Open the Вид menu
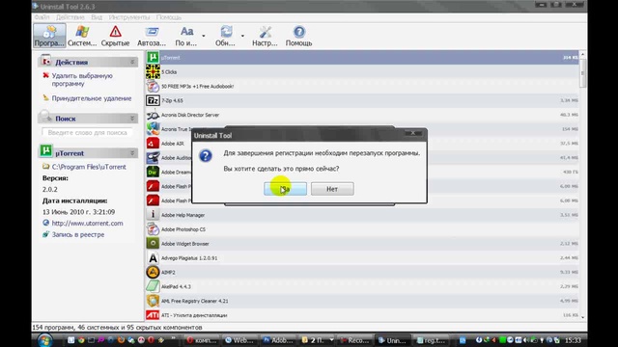The height and width of the screenshot is (347, 618). (x=97, y=17)
